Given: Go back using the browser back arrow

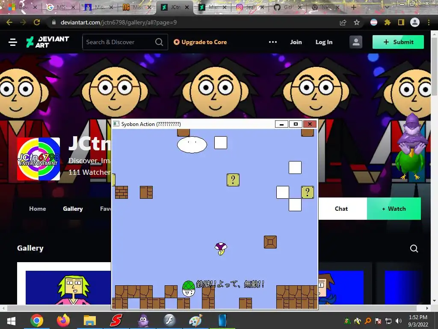Looking at the screenshot, I should [9, 22].
